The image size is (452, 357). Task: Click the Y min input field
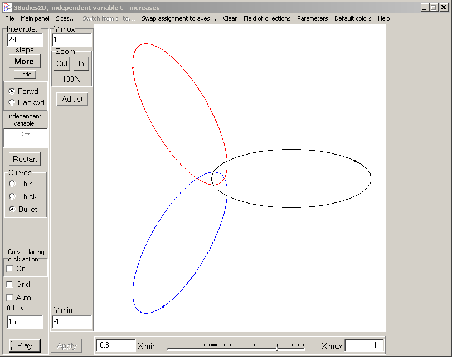click(72, 321)
